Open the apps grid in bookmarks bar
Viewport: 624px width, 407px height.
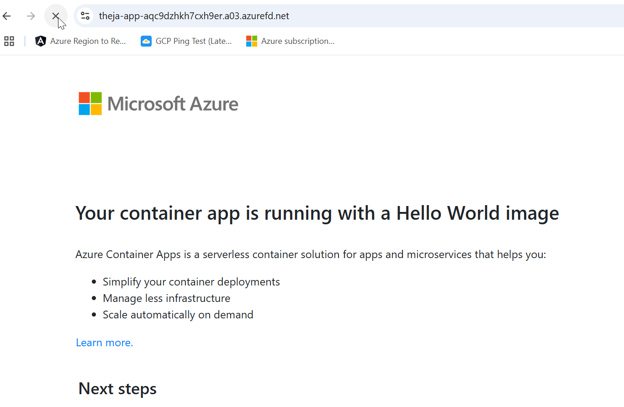(x=9, y=41)
